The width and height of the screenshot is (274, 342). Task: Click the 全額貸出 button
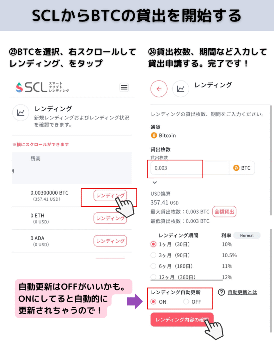click(224, 211)
